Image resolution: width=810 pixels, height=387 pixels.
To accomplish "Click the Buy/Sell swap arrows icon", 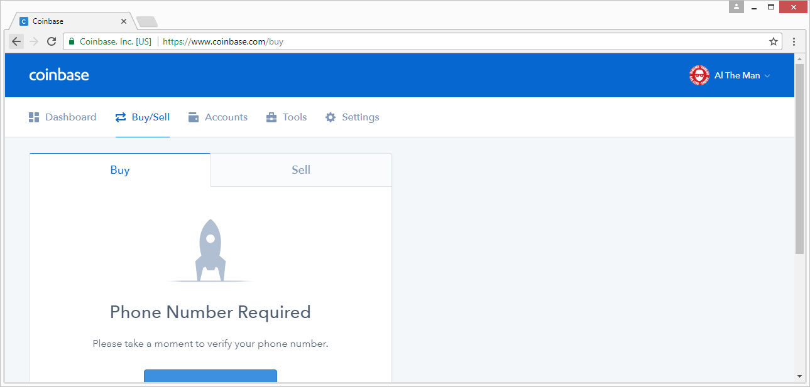I will [121, 117].
